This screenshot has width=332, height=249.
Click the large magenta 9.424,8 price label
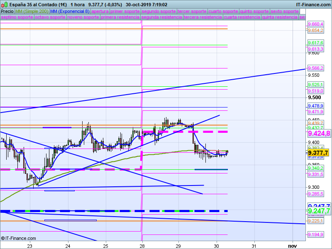(x=319, y=134)
